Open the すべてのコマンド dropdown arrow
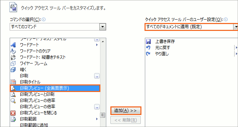The height and width of the screenshot is (127, 238). (102, 27)
